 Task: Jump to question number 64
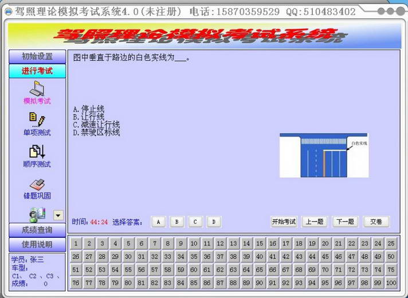pyautogui.click(x=246, y=270)
